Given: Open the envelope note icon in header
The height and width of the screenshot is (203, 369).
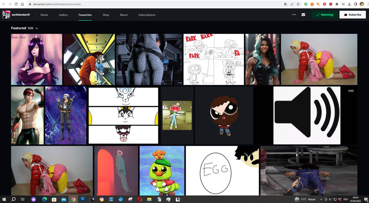Looking at the screenshot, I should tap(303, 15).
